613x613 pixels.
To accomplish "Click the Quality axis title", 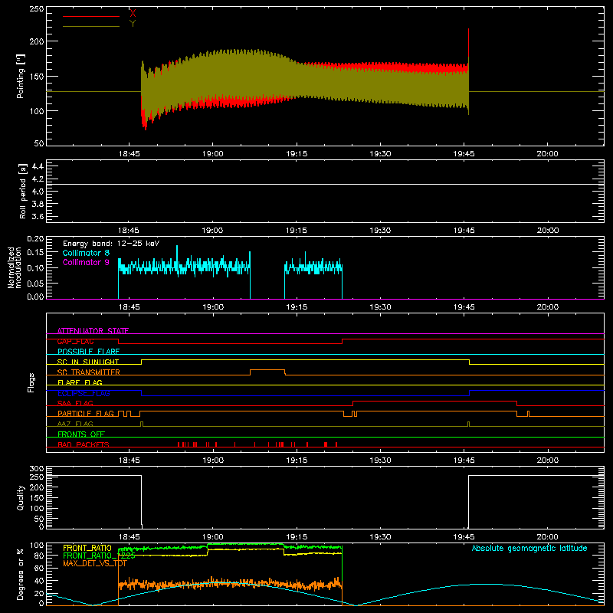I will [x=21, y=497].
